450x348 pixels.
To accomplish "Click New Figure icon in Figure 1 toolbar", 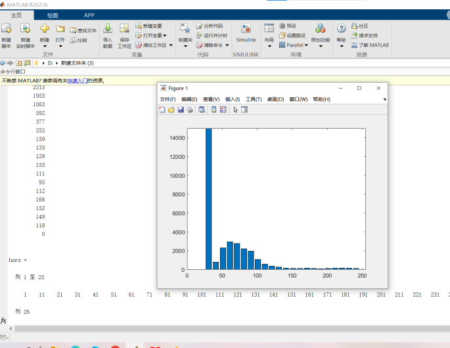I will coord(162,110).
